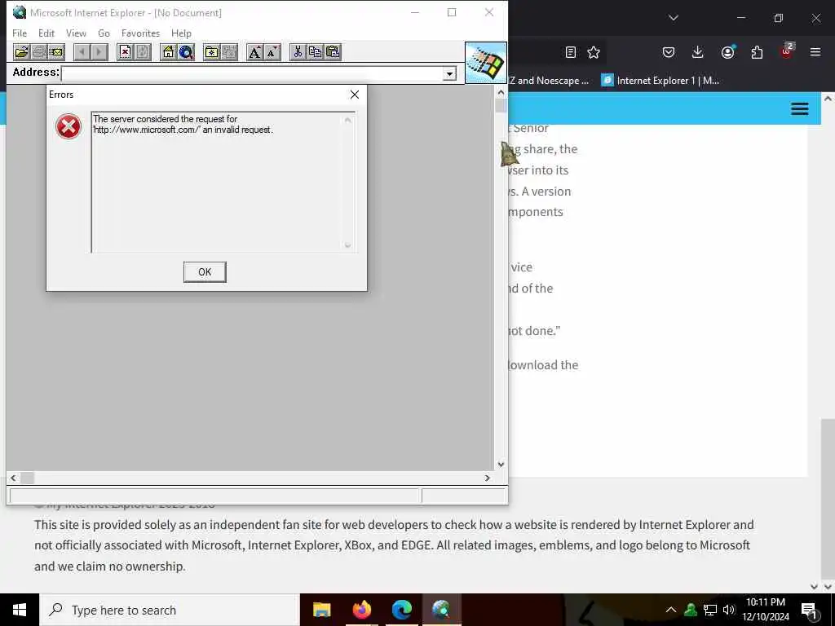835x626 pixels.
Task: Open the website's blue header hamburger menu
Action: [x=799, y=109]
